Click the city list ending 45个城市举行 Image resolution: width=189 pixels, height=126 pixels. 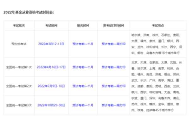[x=157, y=86]
